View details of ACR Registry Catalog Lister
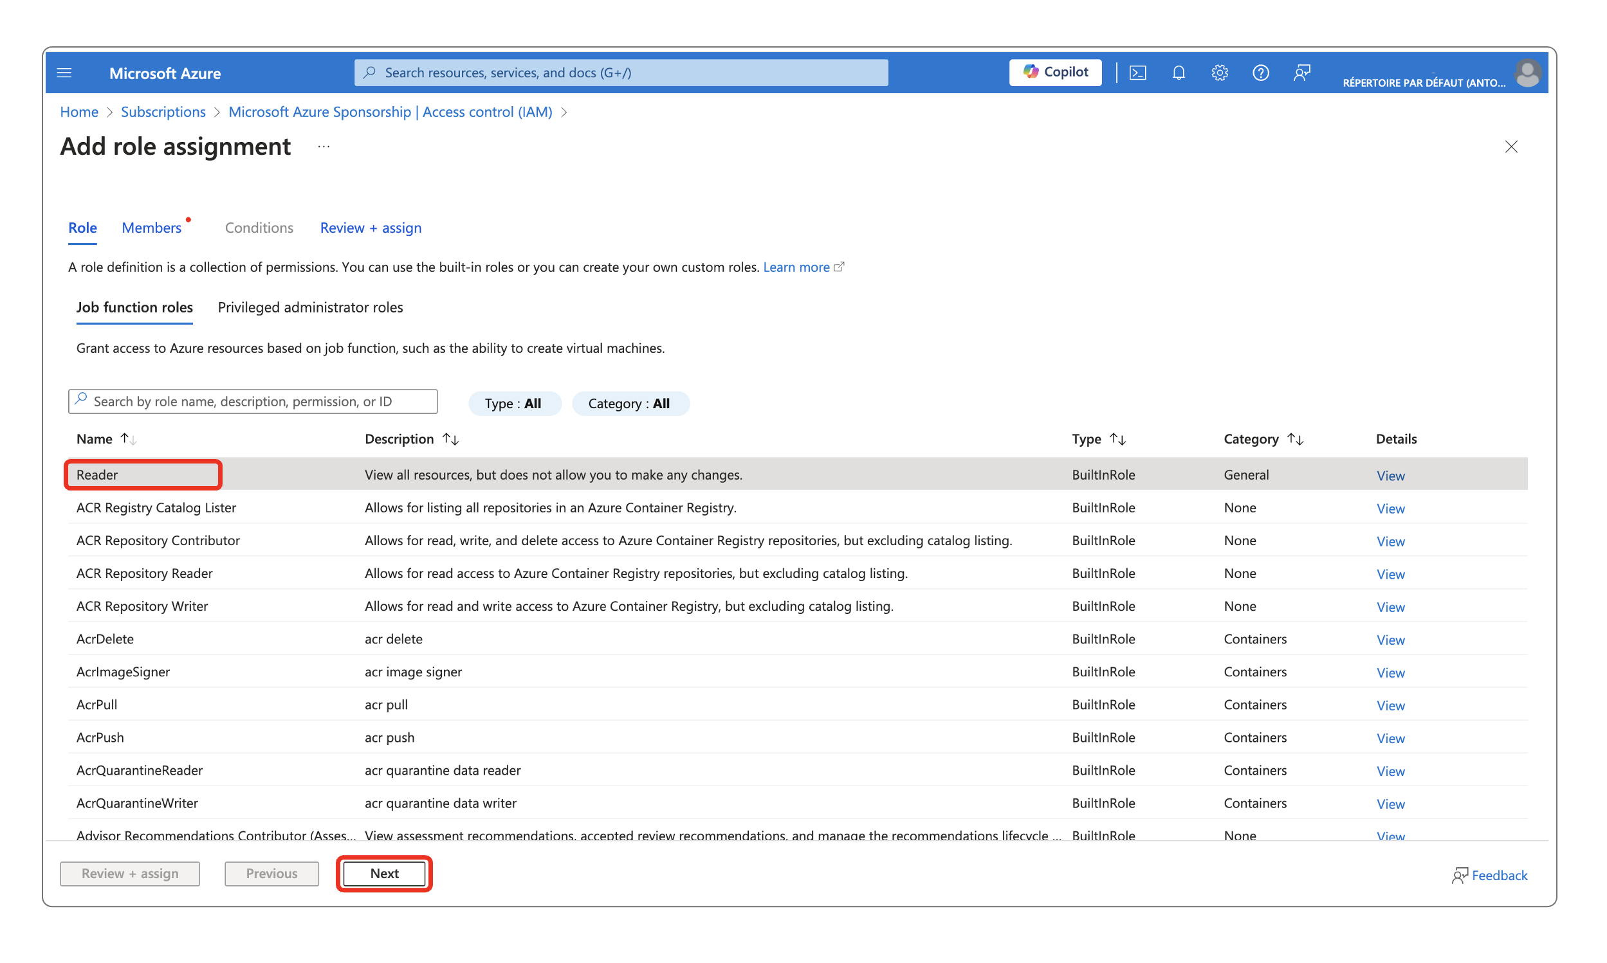1607x963 pixels. coord(1390,508)
